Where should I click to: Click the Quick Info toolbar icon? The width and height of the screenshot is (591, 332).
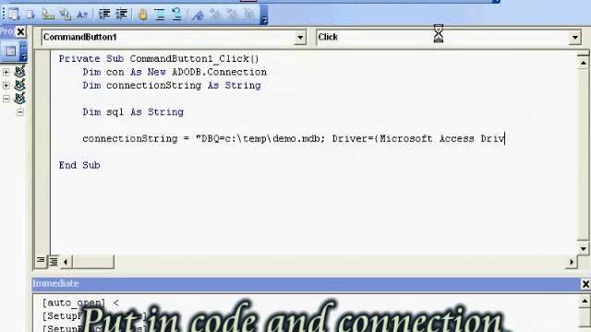[x=48, y=15]
